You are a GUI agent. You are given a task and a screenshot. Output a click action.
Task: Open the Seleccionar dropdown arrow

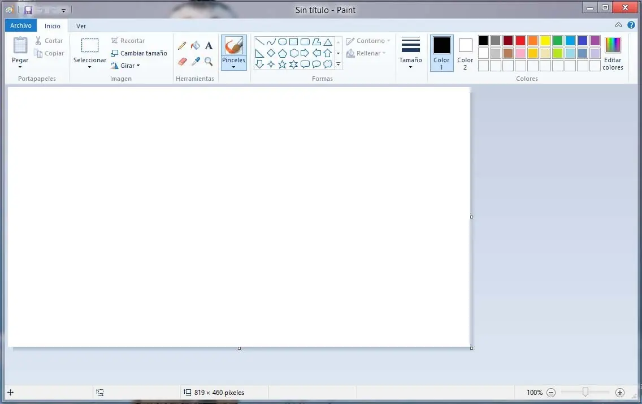click(89, 67)
